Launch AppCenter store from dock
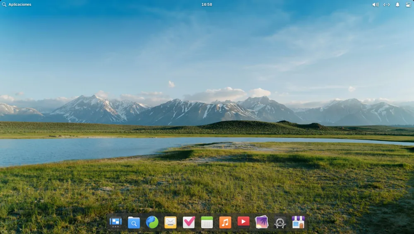The image size is (414, 234). (298, 222)
